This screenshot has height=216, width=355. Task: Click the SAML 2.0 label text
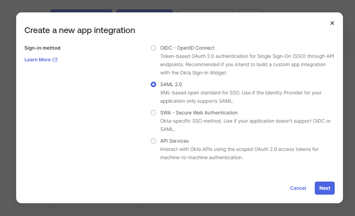(x=171, y=84)
